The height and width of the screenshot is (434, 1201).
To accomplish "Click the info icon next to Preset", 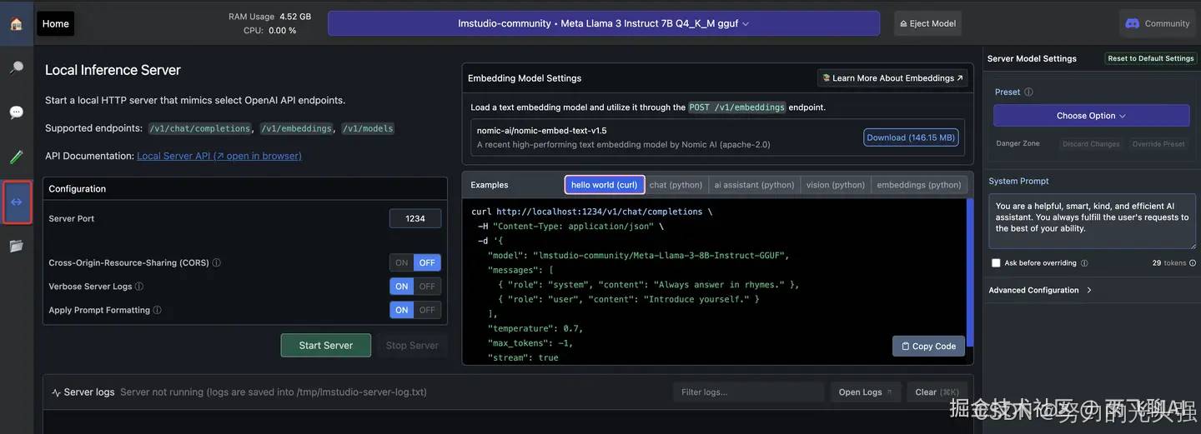I will (1028, 92).
